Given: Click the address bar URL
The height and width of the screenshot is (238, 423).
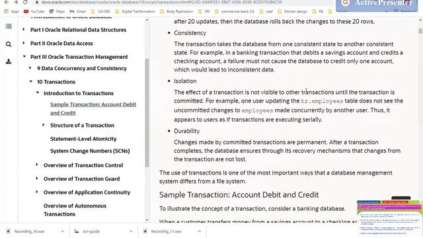Looking at the screenshot, I should coord(161,2).
